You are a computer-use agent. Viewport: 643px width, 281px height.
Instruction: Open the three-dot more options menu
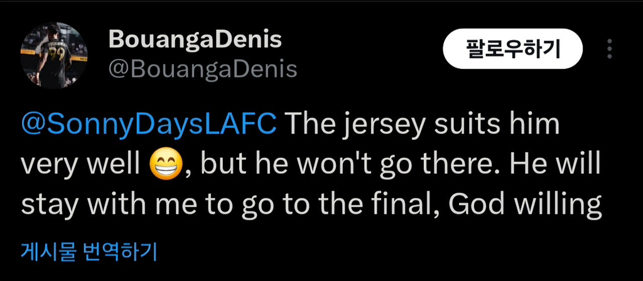pos(609,49)
